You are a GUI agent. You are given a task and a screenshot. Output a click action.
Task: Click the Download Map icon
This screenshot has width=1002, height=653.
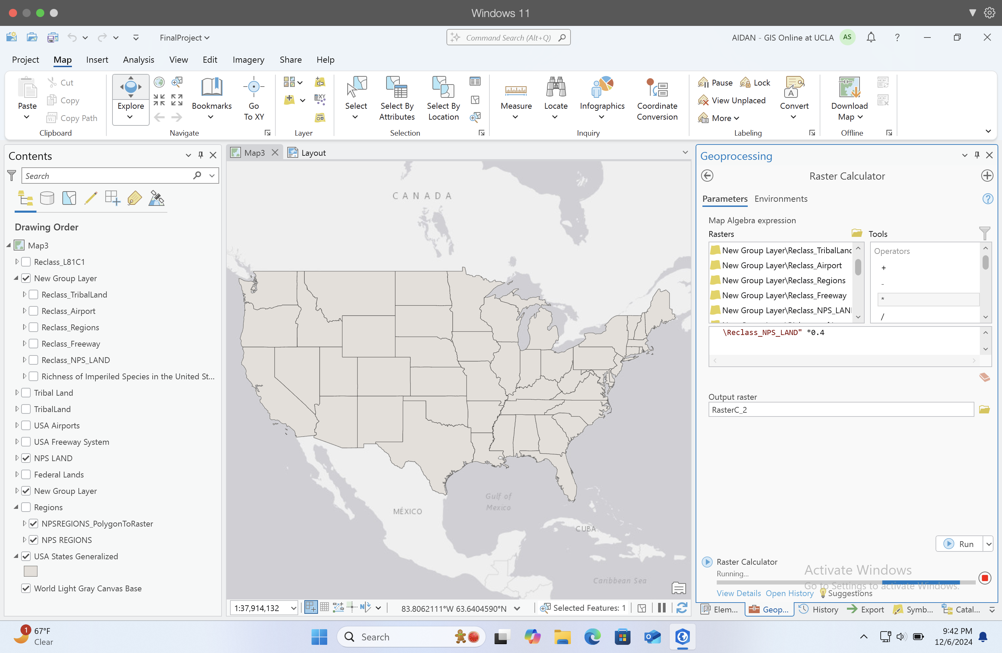pos(849,87)
